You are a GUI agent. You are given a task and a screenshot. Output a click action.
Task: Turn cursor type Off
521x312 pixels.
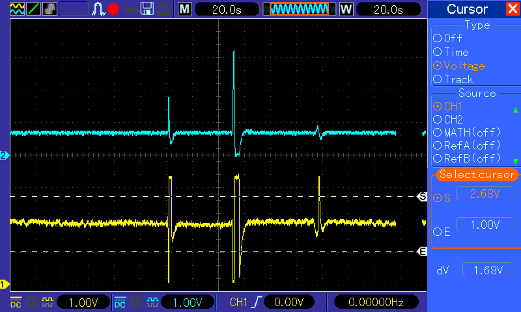pyautogui.click(x=447, y=38)
